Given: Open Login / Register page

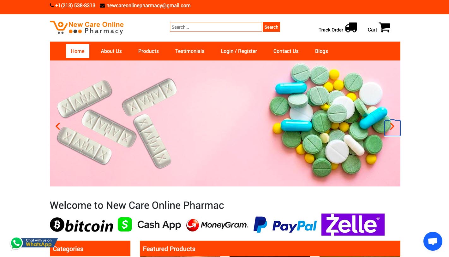Looking at the screenshot, I should (x=239, y=51).
